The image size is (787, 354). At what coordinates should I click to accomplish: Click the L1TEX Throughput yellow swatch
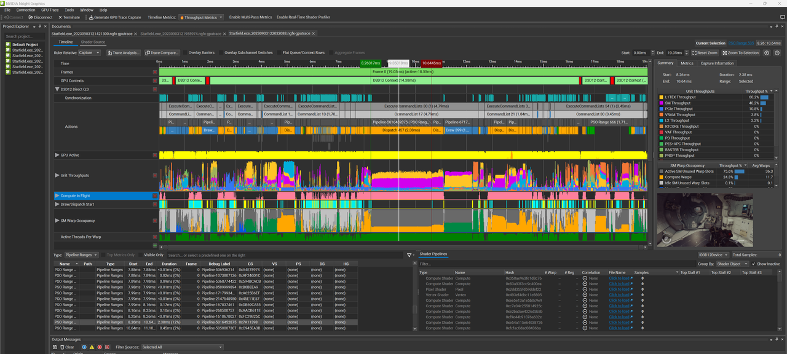[661, 97]
